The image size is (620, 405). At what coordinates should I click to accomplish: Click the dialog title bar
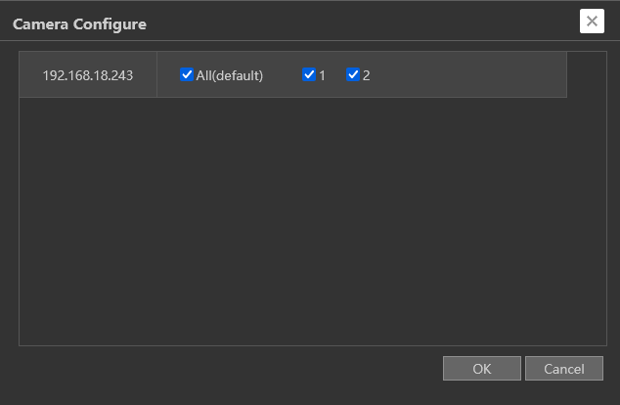tap(342, 22)
